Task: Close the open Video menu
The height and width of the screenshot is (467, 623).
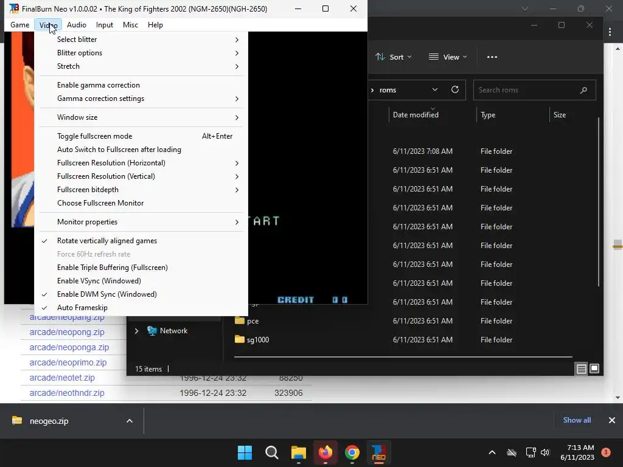Action: coord(48,24)
